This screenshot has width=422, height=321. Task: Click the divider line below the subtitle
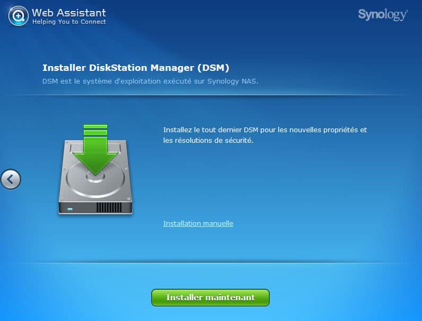click(x=211, y=95)
